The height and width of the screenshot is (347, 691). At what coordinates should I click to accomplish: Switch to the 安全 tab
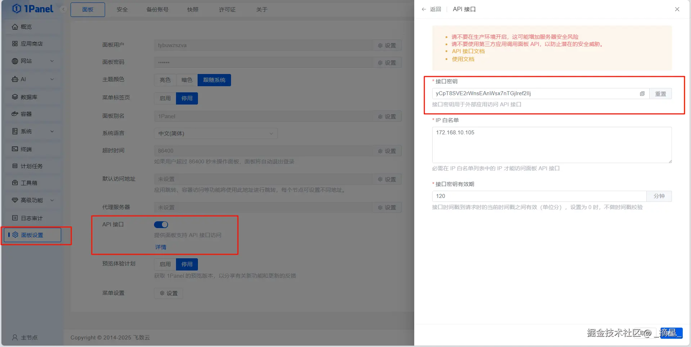pos(122,10)
